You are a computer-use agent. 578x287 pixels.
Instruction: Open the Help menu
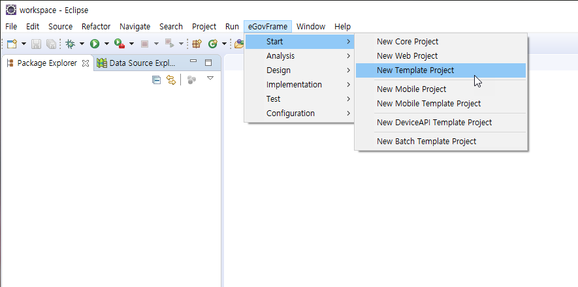342,27
